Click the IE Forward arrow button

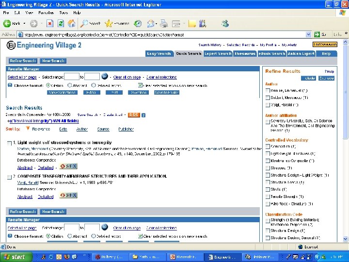click(34, 23)
